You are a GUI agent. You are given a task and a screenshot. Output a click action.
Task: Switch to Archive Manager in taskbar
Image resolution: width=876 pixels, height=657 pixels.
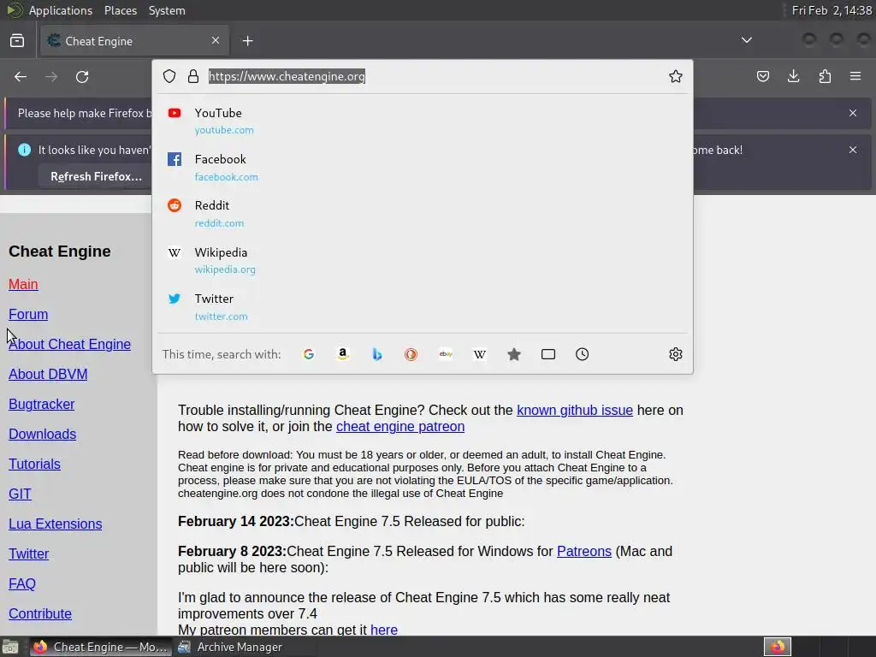[x=230, y=647]
